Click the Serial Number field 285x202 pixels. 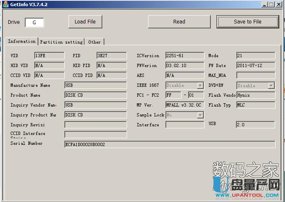tap(170, 144)
